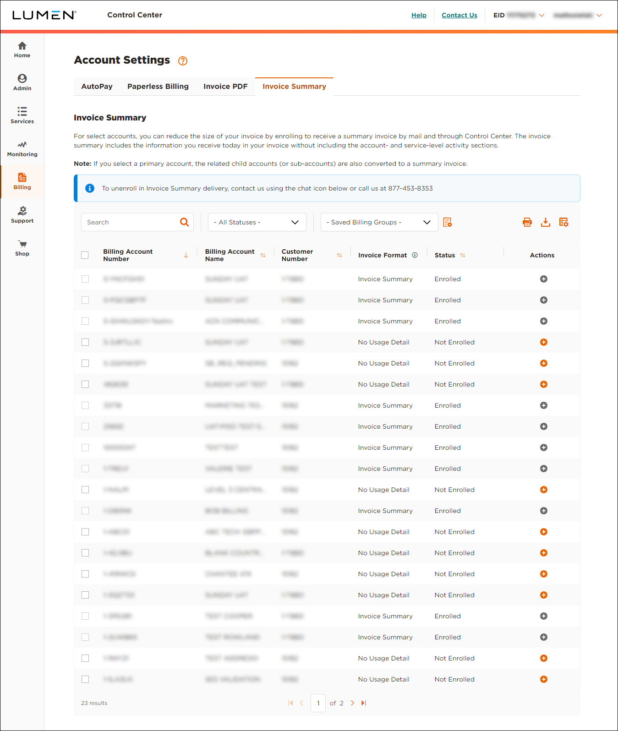Open the Saved Billing Groups dropdown
The width and height of the screenshot is (618, 731).
pos(379,222)
